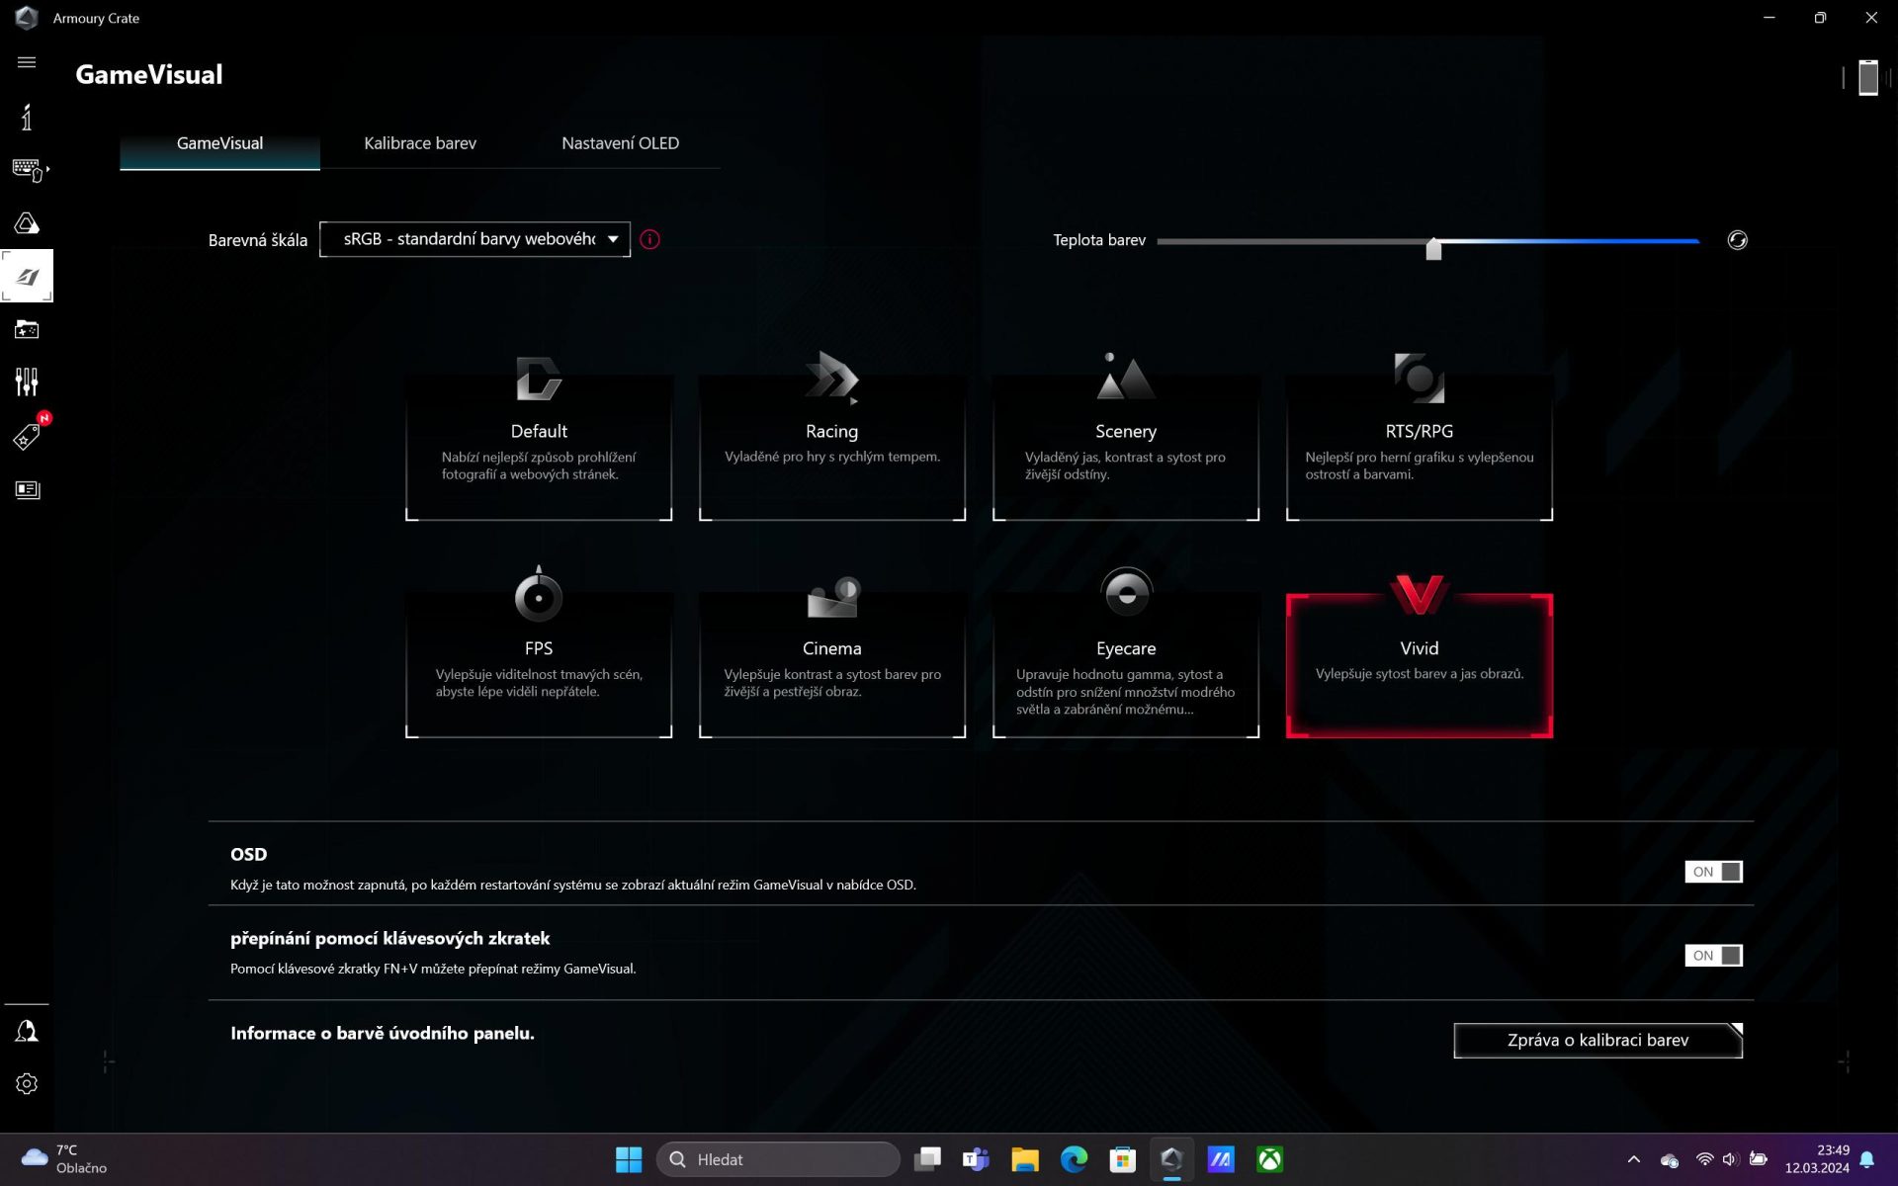Screen dimensions: 1898x1186
Task: Adjust the Teplota barev slider handle
Action: point(1433,249)
